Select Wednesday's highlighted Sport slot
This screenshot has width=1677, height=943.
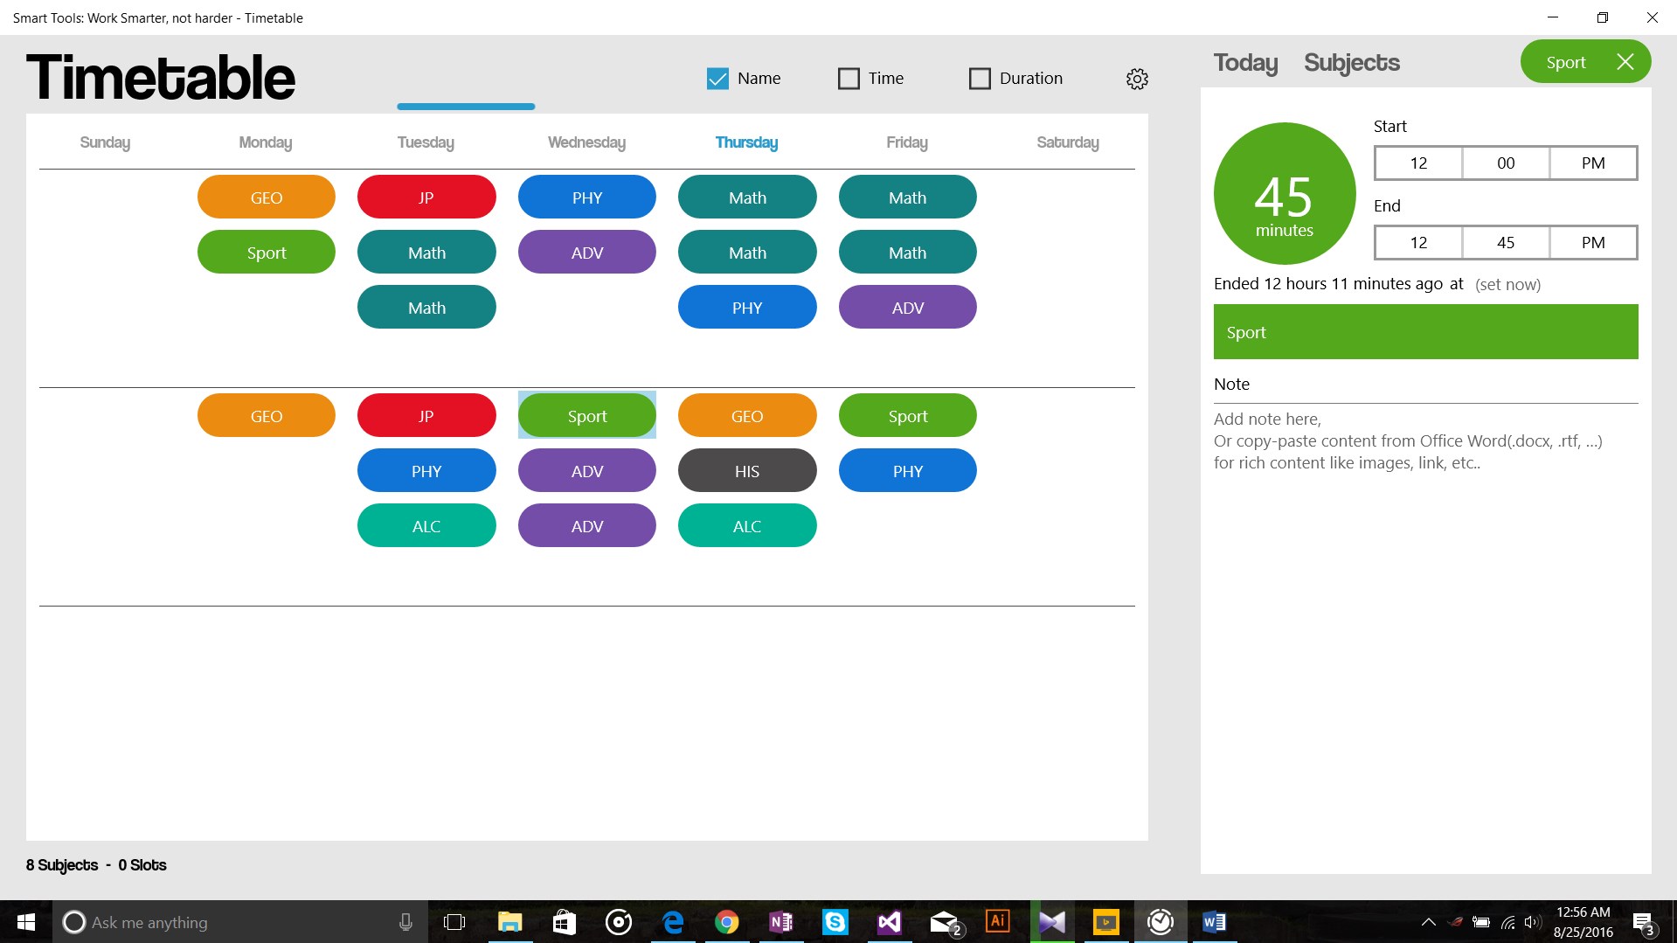[586, 415]
